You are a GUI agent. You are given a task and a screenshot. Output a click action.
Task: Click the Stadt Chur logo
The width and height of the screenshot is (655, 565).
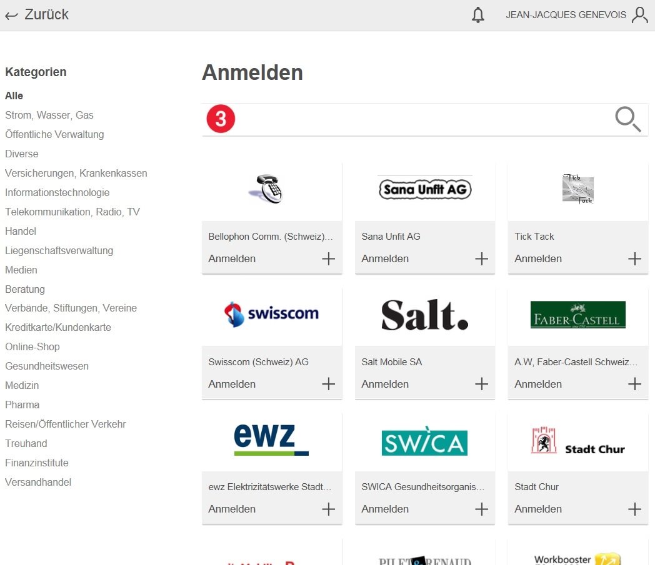(x=577, y=440)
